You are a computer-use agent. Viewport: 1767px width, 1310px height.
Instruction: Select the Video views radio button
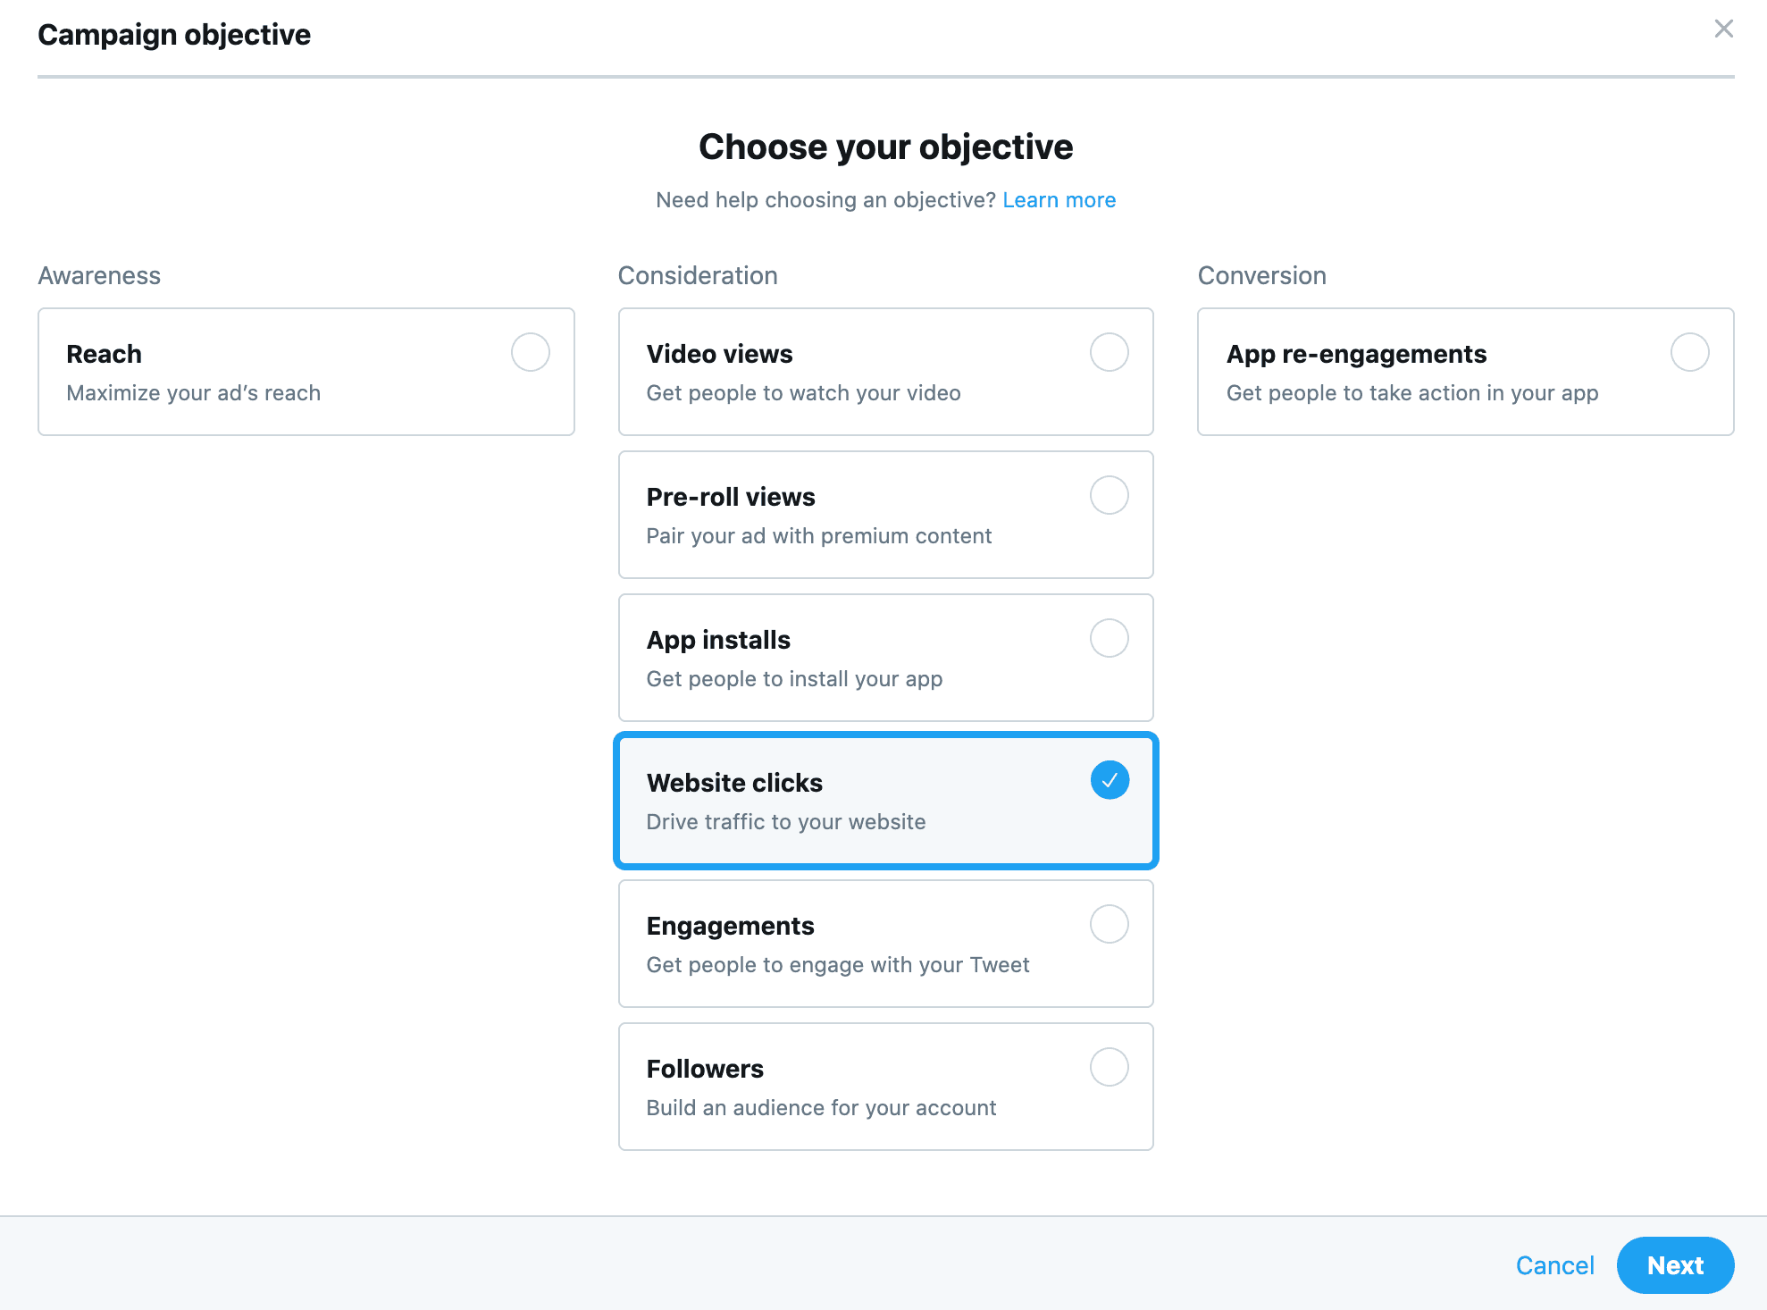point(1109,352)
